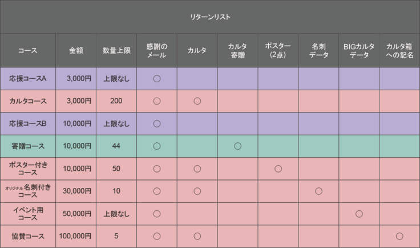Screen dimensions: 420x248
Task: Click the 応援コースA row label
Action: [x=27, y=79]
